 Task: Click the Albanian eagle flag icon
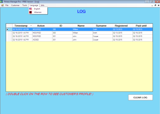click(x=31, y=12)
